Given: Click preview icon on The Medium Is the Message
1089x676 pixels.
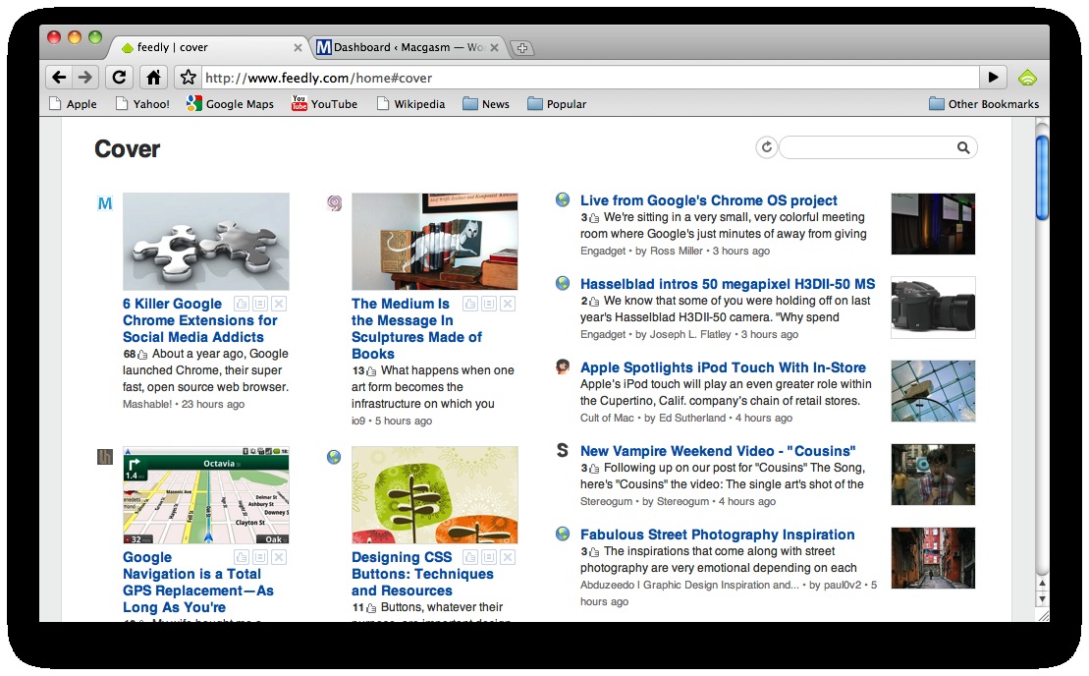Looking at the screenshot, I should tap(489, 304).
